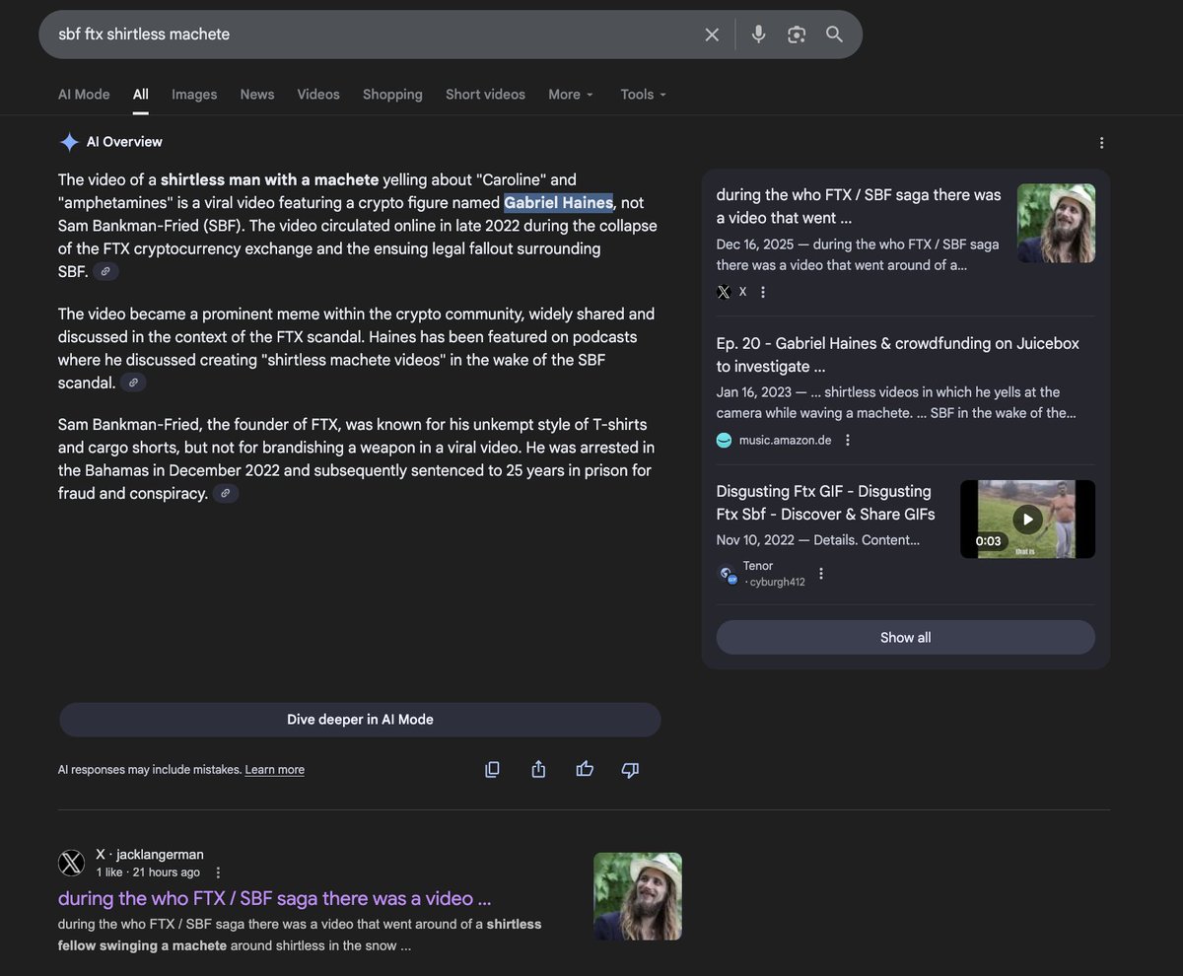Select the All results tab
The image size is (1183, 976).
pyautogui.click(x=141, y=95)
